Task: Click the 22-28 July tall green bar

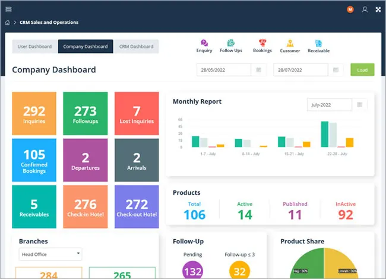Action: click(325, 134)
